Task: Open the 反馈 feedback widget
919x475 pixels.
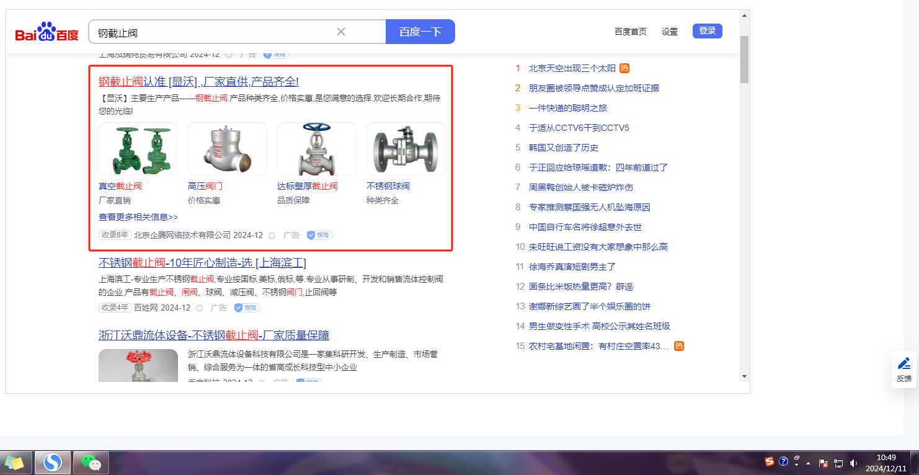Action: 904,370
